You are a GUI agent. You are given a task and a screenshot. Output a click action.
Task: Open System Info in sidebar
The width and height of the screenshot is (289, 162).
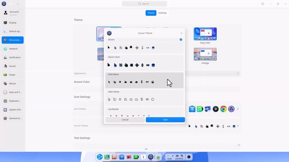click(x=13, y=110)
